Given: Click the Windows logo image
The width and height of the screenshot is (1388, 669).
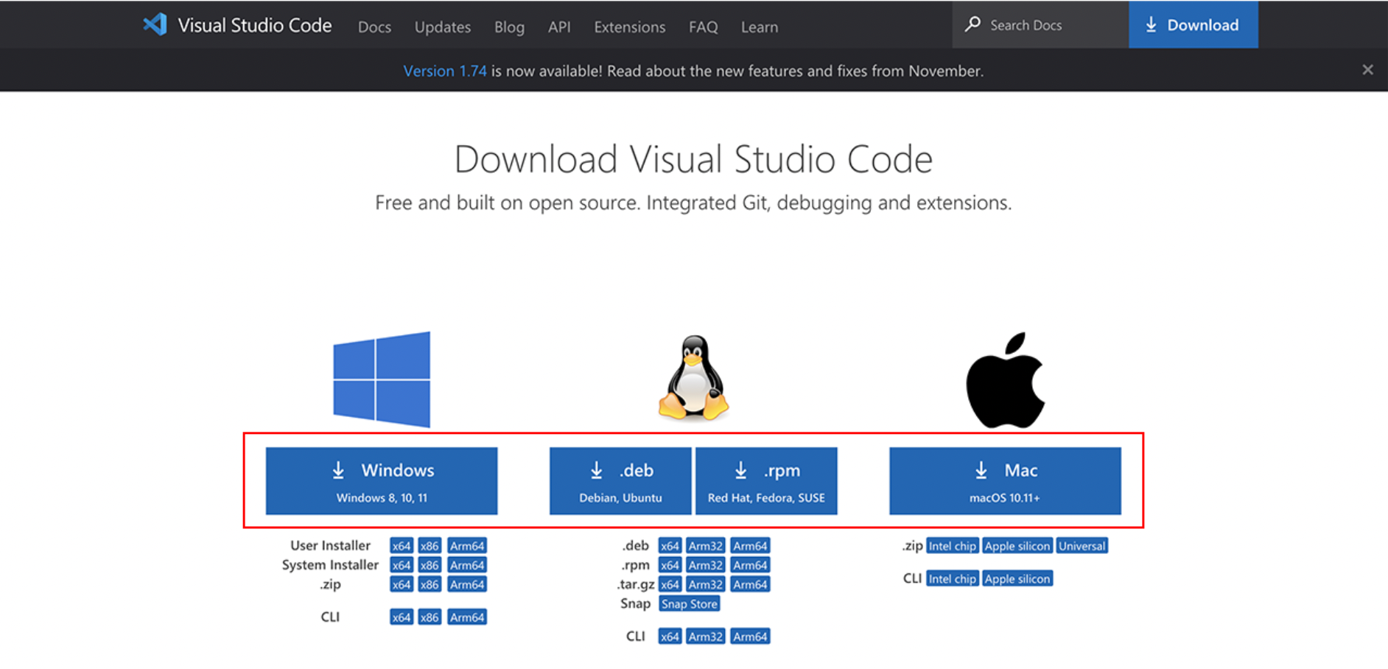Looking at the screenshot, I should [x=382, y=379].
